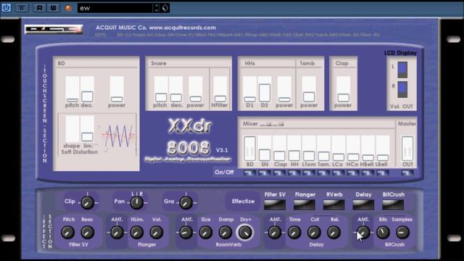Screen dimensions: 464x261
Task: Click the L channel LCD display meter
Action: pyautogui.click(x=402, y=70)
